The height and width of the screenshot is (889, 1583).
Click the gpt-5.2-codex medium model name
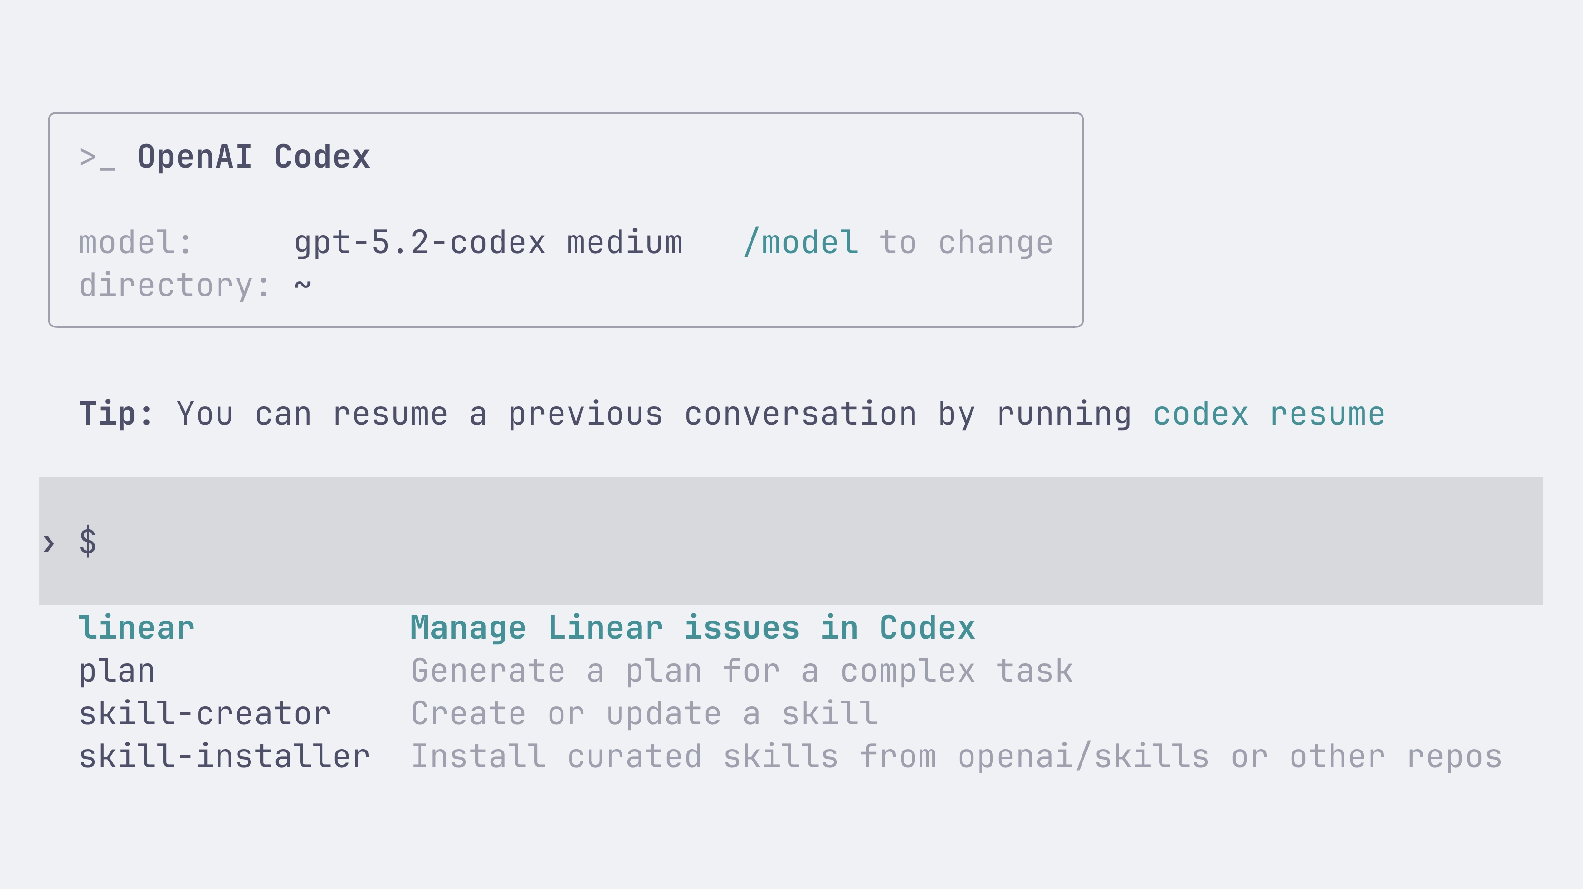[488, 243]
